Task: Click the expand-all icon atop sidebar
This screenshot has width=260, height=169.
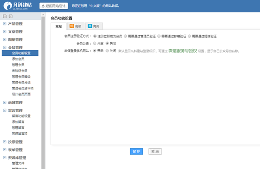Action: (x=5, y=16)
